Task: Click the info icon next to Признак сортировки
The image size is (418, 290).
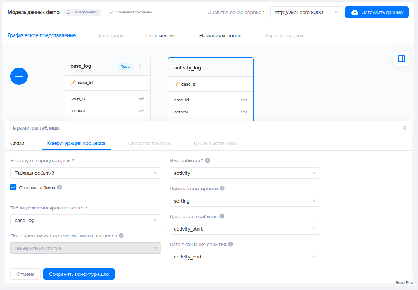Action: coord(222,188)
